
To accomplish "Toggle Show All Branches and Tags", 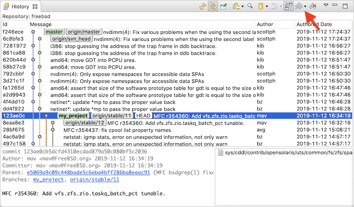I will [289, 7].
